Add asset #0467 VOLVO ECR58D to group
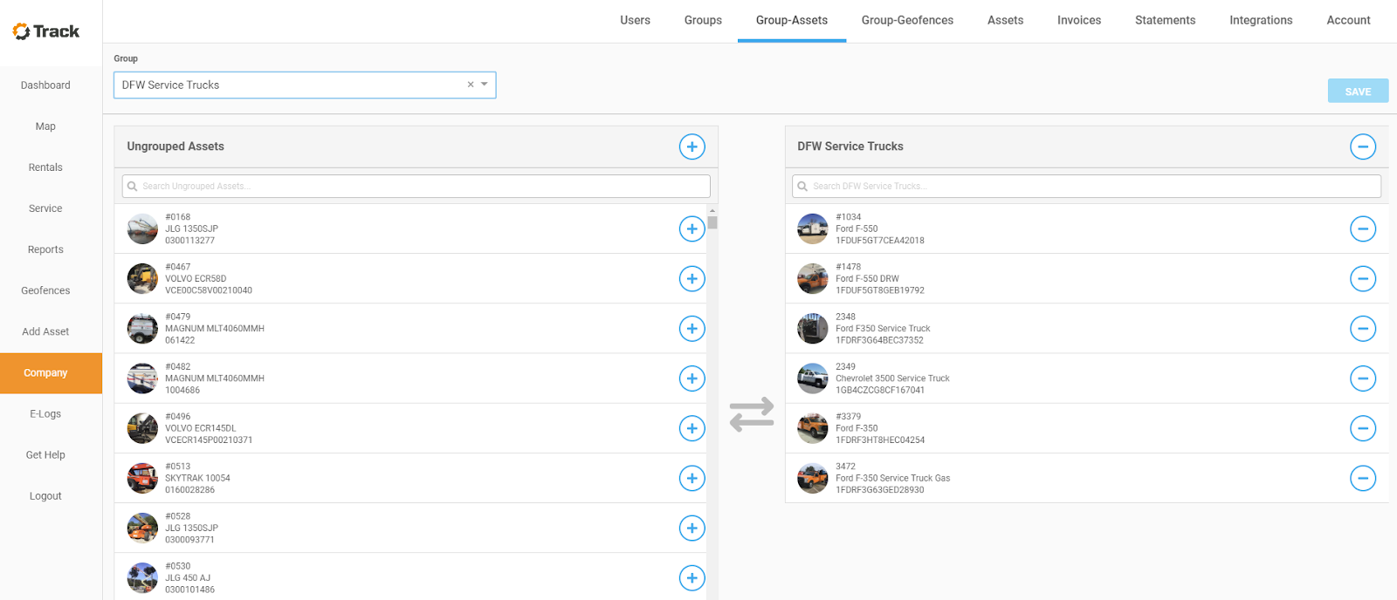Image resolution: width=1397 pixels, height=600 pixels. click(692, 278)
